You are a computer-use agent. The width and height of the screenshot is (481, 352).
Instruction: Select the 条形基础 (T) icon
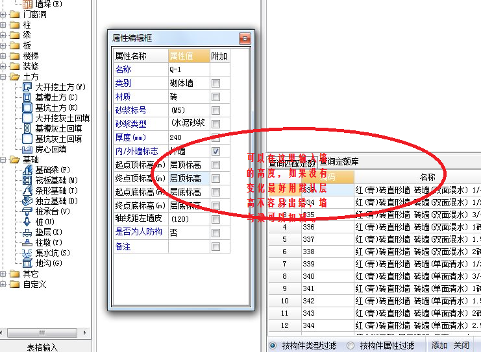(x=27, y=191)
